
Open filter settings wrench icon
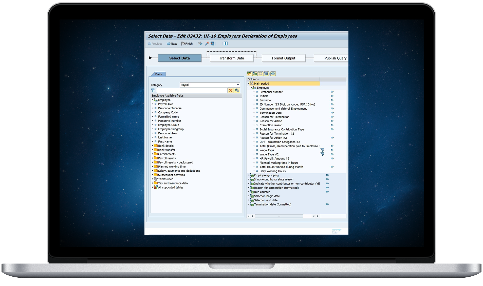[x=237, y=90]
